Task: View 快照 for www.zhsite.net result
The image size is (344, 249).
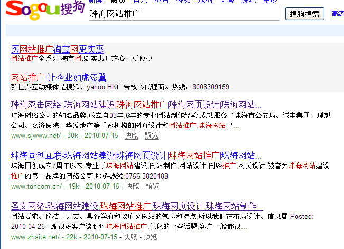Action: 130,237
